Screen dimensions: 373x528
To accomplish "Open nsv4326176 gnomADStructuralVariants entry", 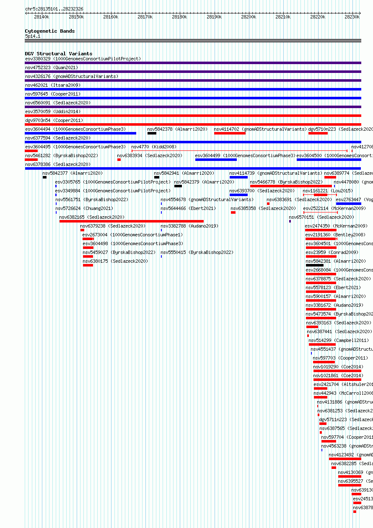I will pyautogui.click(x=72, y=76).
